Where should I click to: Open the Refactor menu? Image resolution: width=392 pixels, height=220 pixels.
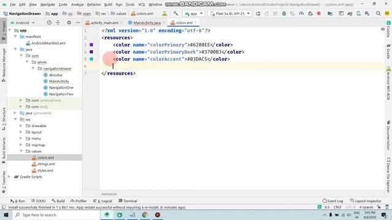tap(94, 4)
